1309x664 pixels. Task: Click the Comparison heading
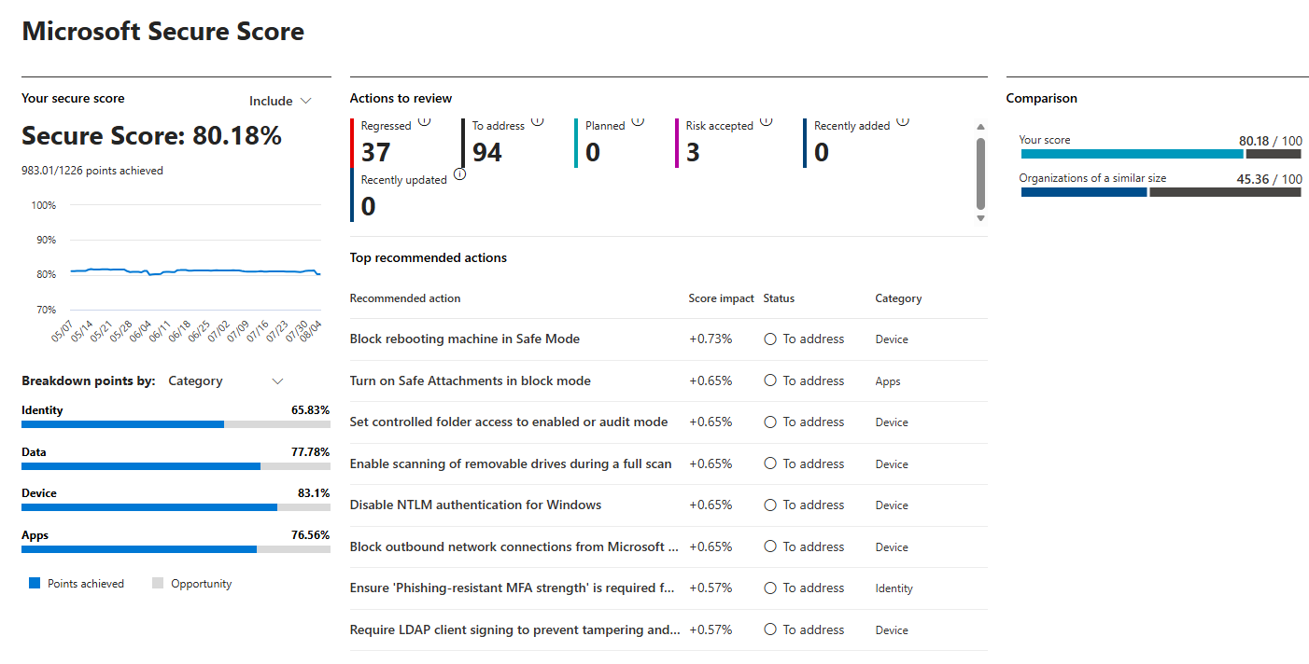1042,98
